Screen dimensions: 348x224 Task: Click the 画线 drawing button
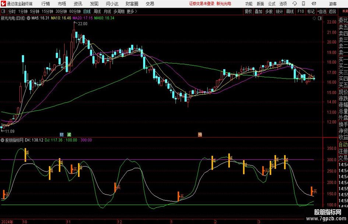click(290, 11)
